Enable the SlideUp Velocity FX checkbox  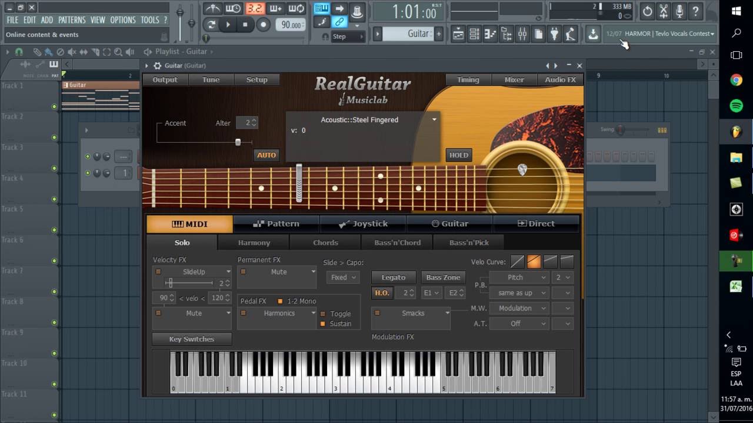pos(158,272)
